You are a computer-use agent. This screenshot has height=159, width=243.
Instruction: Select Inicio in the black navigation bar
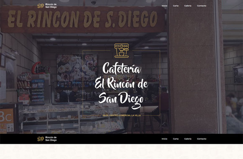pyautogui.click(x=164, y=139)
